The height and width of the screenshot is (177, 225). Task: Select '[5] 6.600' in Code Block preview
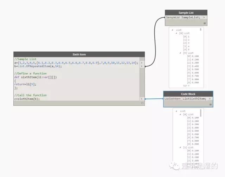click(193, 134)
